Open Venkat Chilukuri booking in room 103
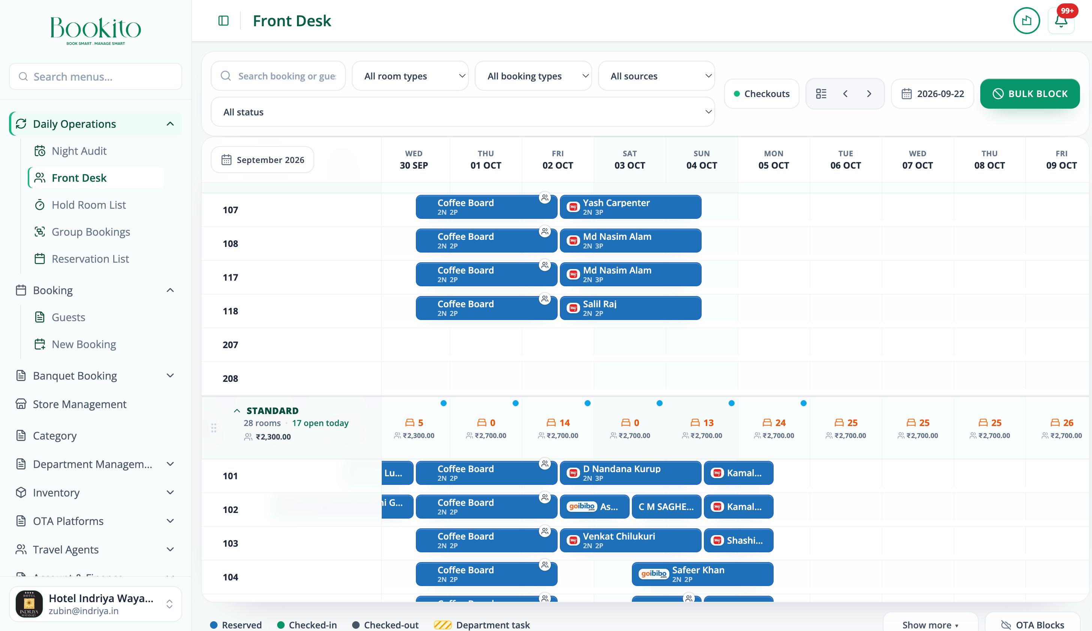The width and height of the screenshot is (1092, 631). pos(630,540)
